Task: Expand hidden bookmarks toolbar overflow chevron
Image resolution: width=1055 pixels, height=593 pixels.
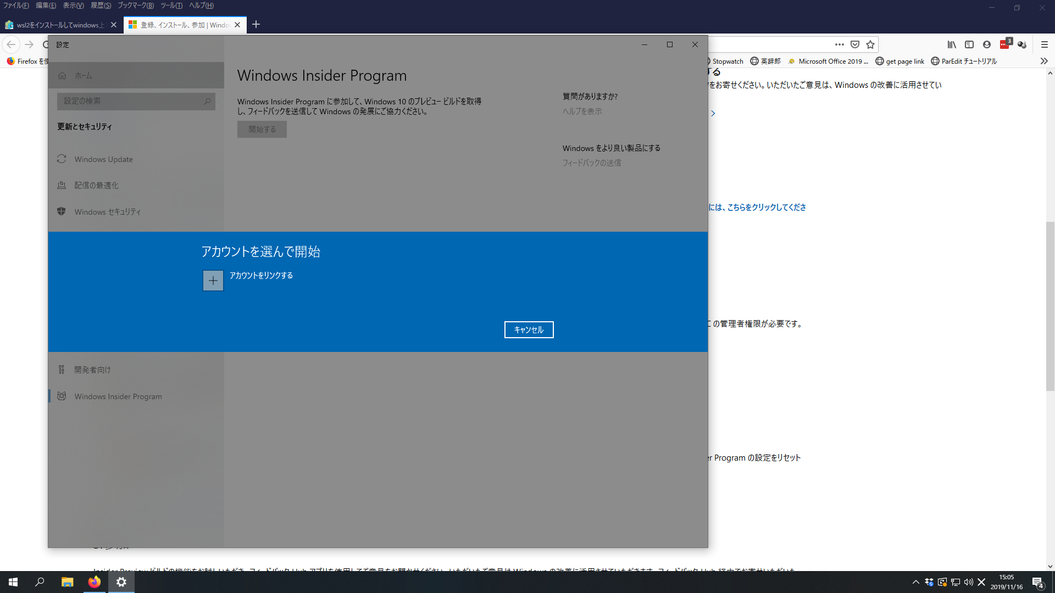Action: pyautogui.click(x=1044, y=61)
